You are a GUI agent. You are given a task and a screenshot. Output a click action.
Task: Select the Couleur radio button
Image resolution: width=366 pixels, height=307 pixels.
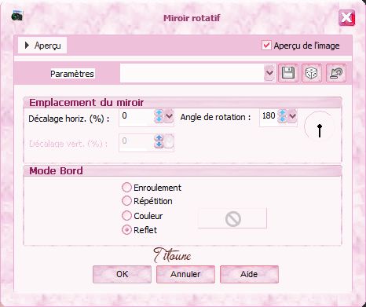point(126,216)
